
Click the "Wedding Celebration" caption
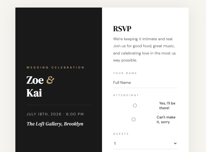(x=56, y=68)
